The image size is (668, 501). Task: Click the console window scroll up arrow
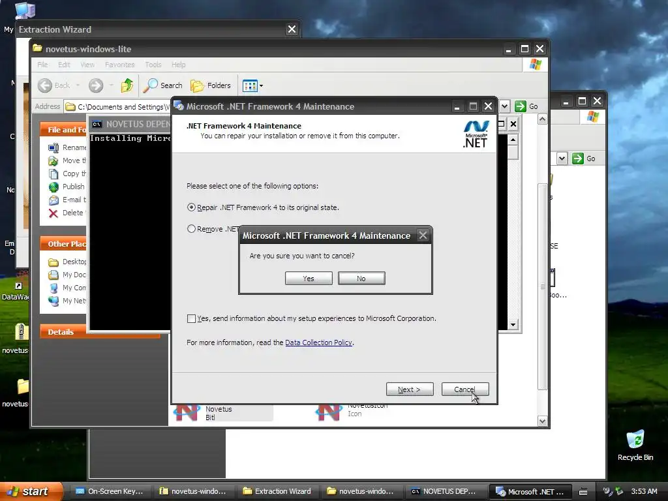pos(513,140)
